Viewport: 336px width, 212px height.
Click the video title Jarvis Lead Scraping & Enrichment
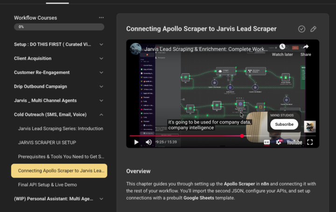click(206, 49)
